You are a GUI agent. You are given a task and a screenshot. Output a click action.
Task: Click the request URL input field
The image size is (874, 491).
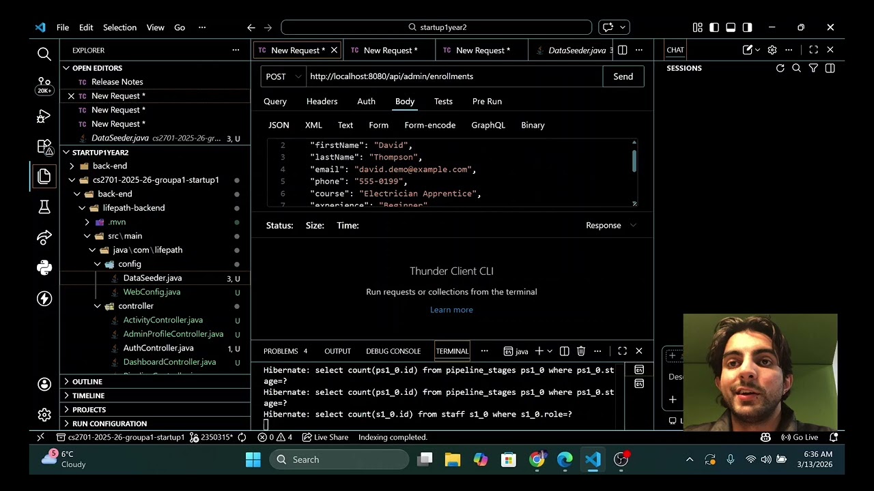(454, 76)
